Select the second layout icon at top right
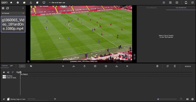The height and width of the screenshot is (102, 196). [x=170, y=2]
